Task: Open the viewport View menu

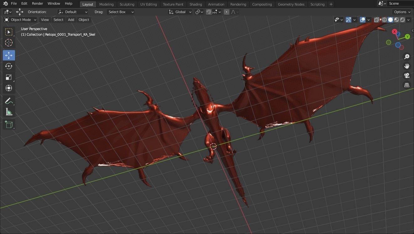Action: 45,20
